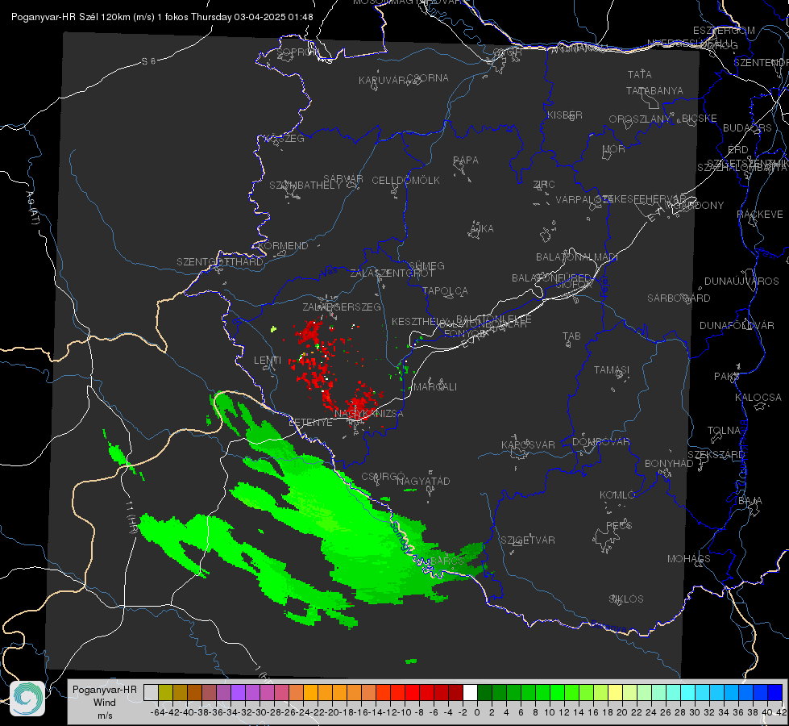Click the DUNAÚJVÁROS city label
This screenshot has height=726, width=789.
pos(741,282)
